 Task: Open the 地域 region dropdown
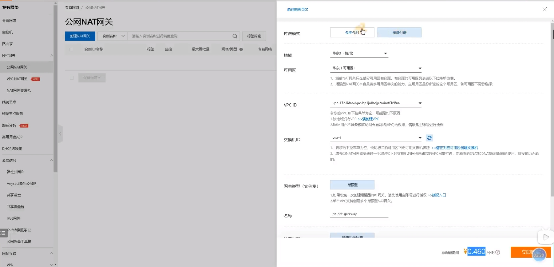359,54
